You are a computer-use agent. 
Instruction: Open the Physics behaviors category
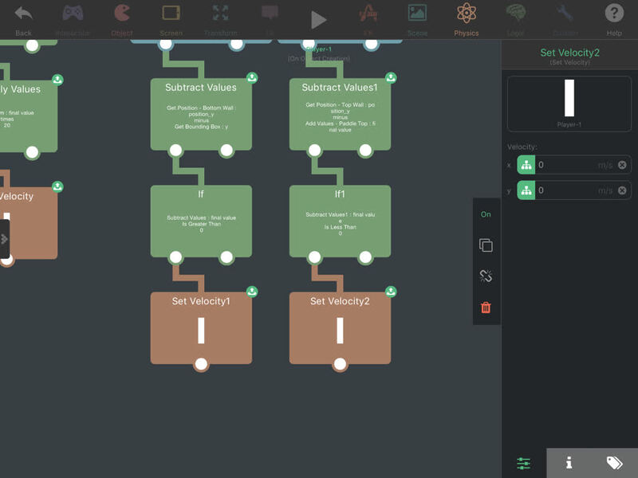click(x=467, y=19)
